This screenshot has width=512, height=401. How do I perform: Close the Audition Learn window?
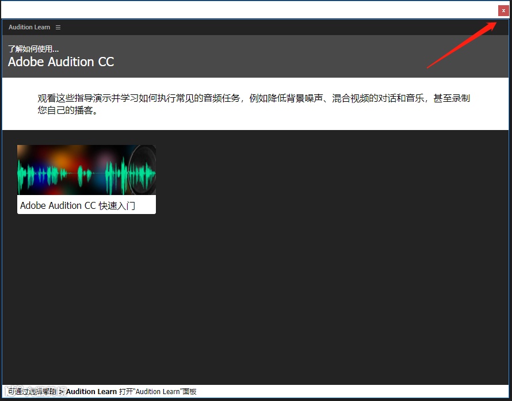click(x=503, y=11)
